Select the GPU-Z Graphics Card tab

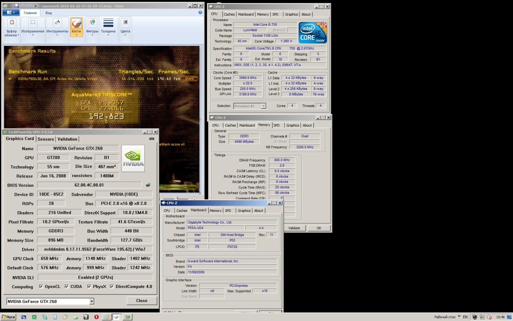tap(20, 139)
